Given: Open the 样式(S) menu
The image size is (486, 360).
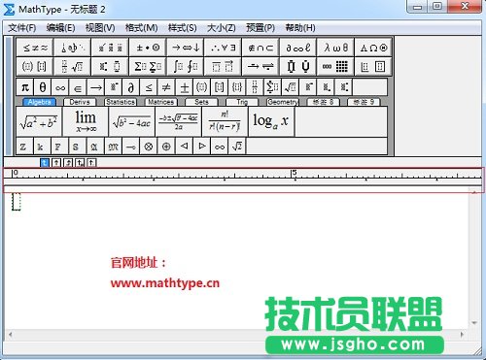Looking at the screenshot, I should point(183,28).
